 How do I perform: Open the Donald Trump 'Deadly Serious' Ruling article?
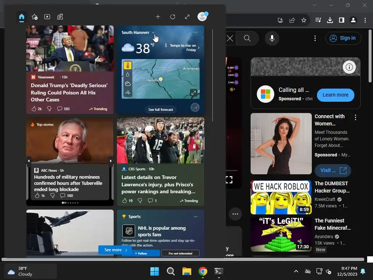(69, 92)
